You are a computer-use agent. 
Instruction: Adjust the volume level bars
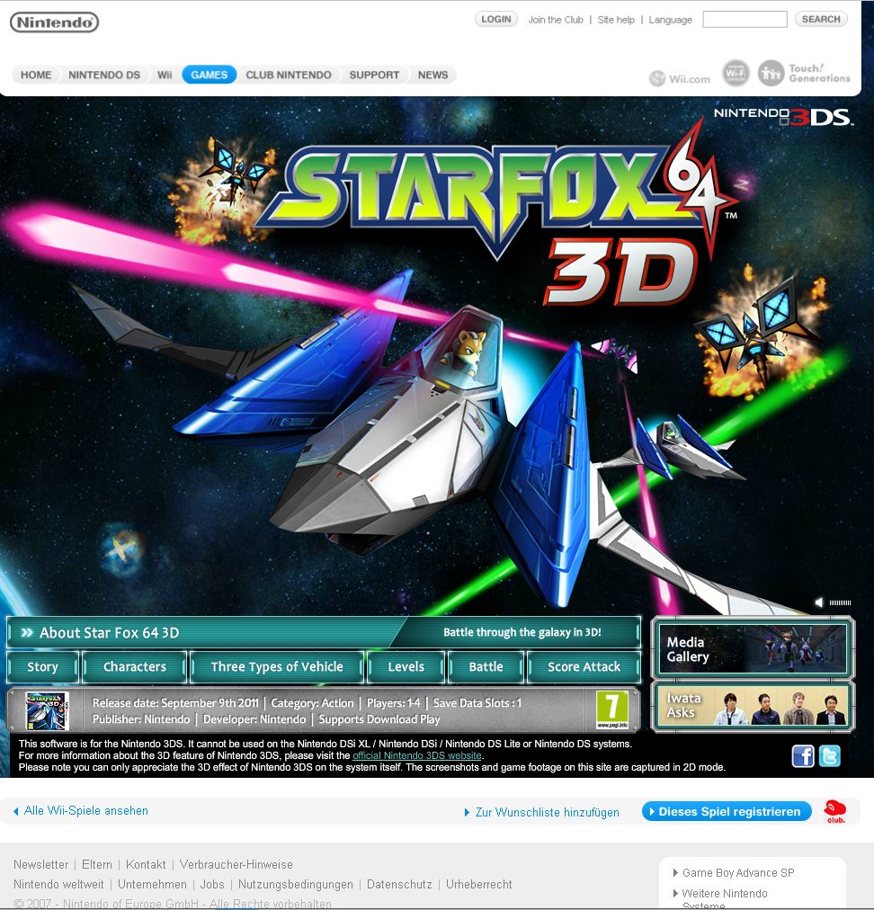[840, 602]
